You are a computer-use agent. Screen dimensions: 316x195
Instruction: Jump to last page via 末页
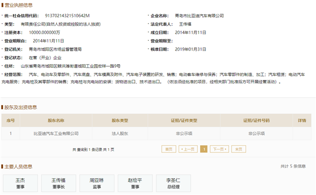pyautogui.click(x=239, y=149)
